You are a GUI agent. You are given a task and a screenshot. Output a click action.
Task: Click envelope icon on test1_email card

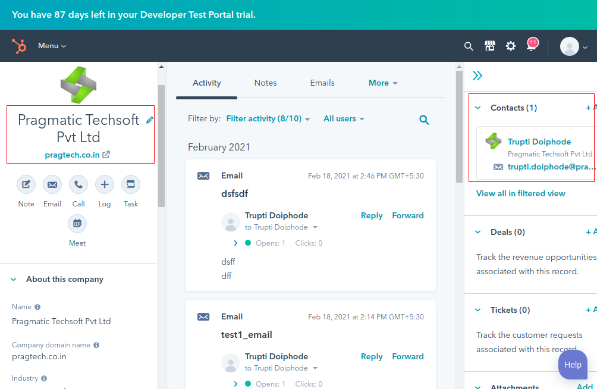click(x=203, y=316)
